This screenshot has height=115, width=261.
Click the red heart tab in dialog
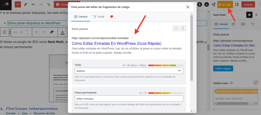[112, 16]
